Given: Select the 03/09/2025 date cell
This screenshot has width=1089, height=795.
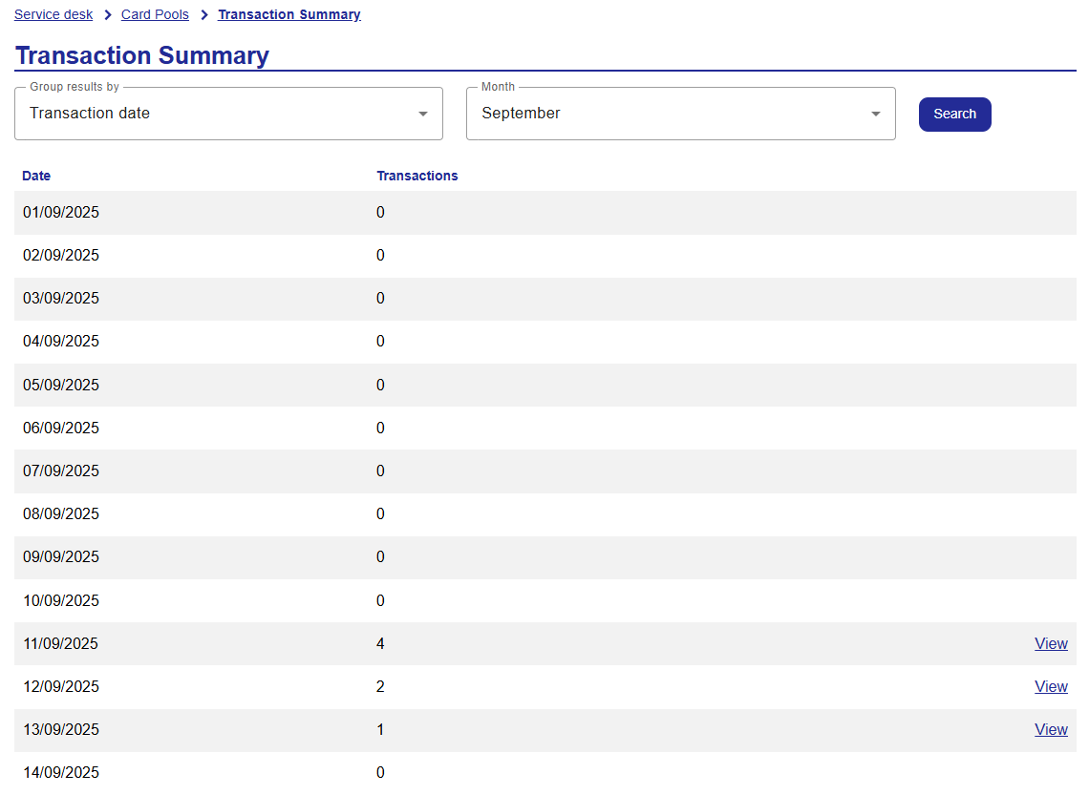Looking at the screenshot, I should pyautogui.click(x=61, y=299).
